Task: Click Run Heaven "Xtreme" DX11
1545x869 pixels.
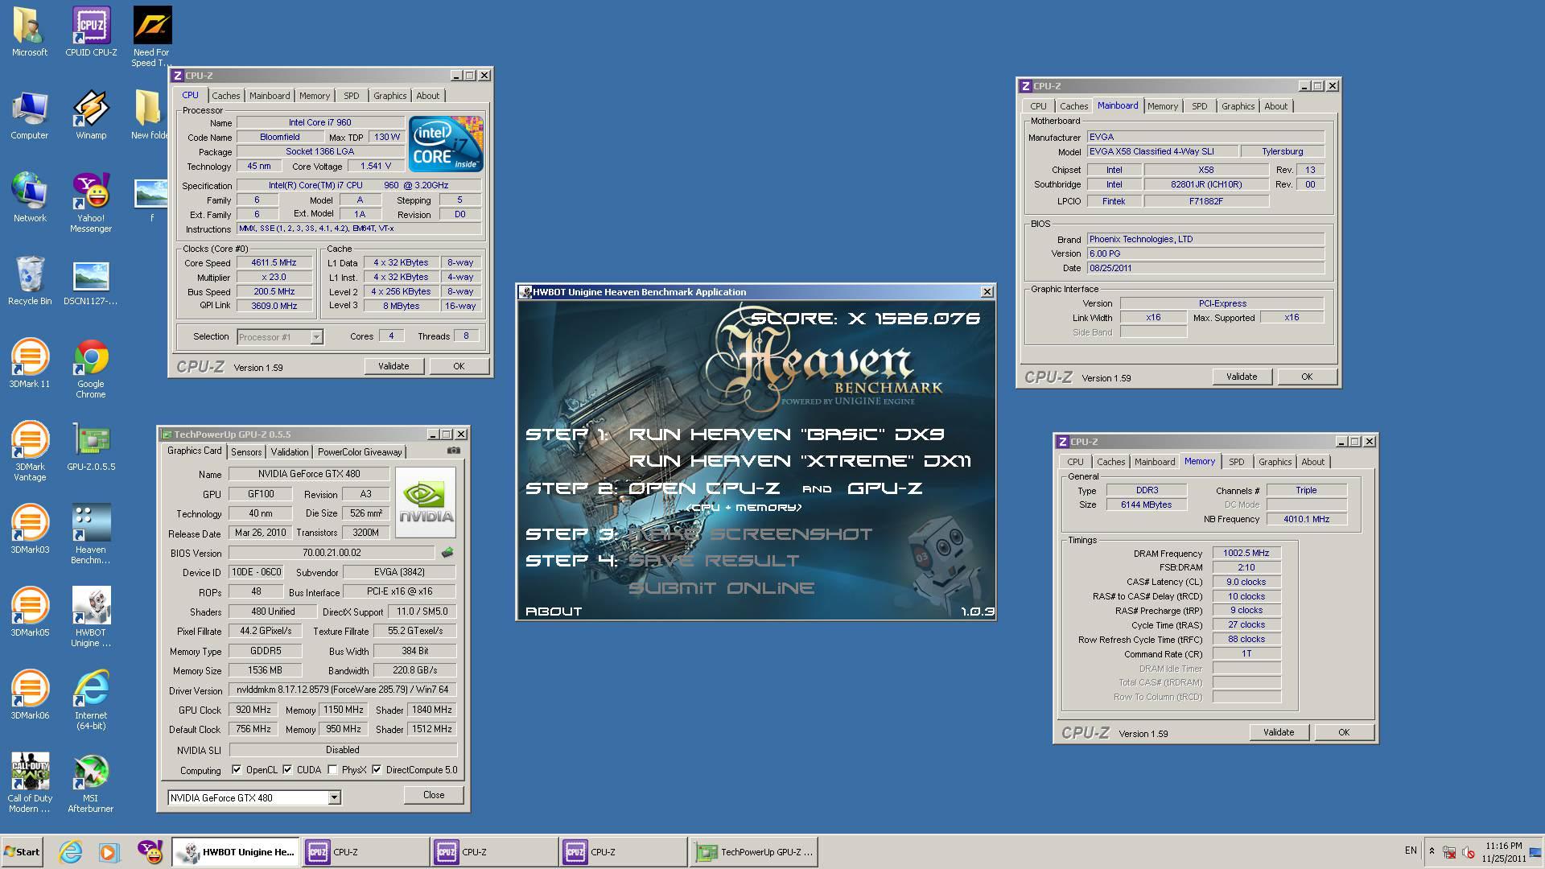Action: tap(800, 461)
